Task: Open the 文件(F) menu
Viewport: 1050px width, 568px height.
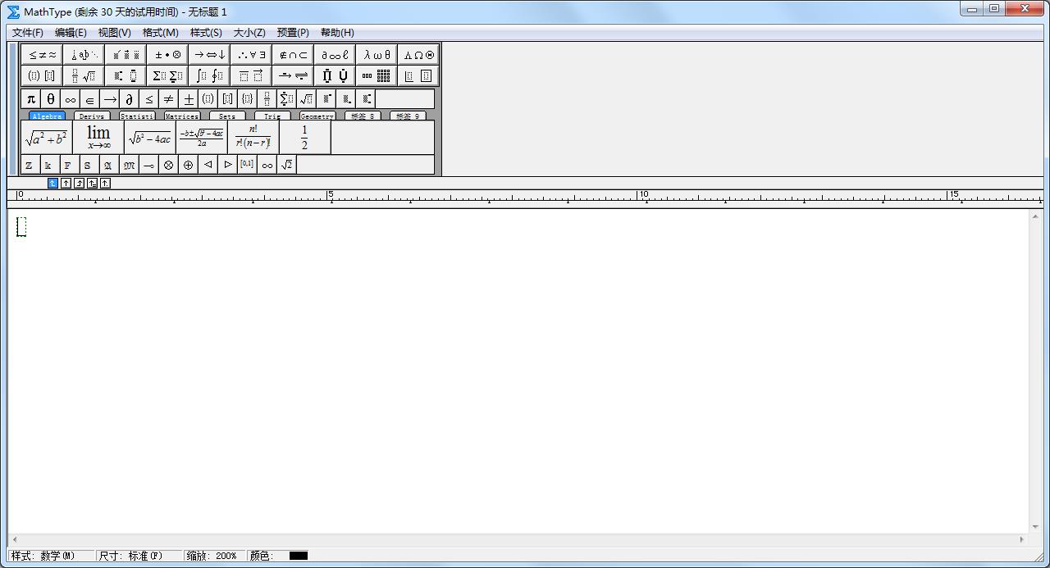Action: click(x=28, y=33)
